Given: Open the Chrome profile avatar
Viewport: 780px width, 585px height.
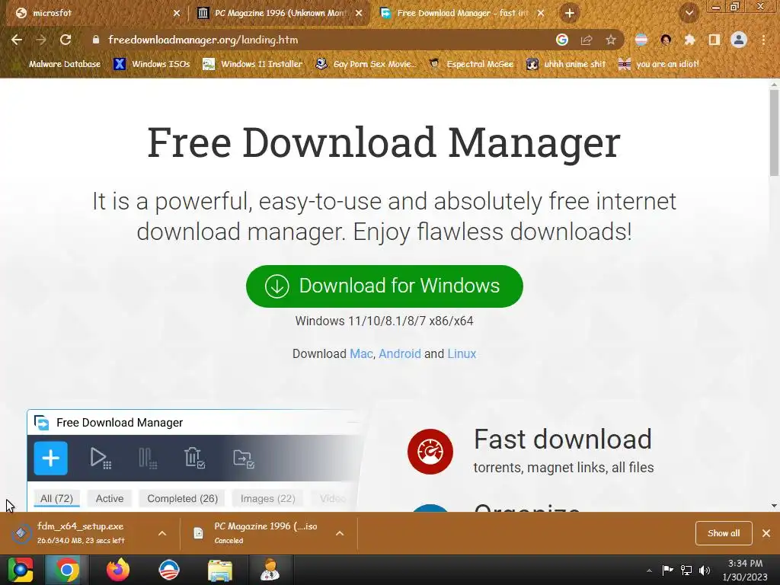Looking at the screenshot, I should tap(739, 40).
